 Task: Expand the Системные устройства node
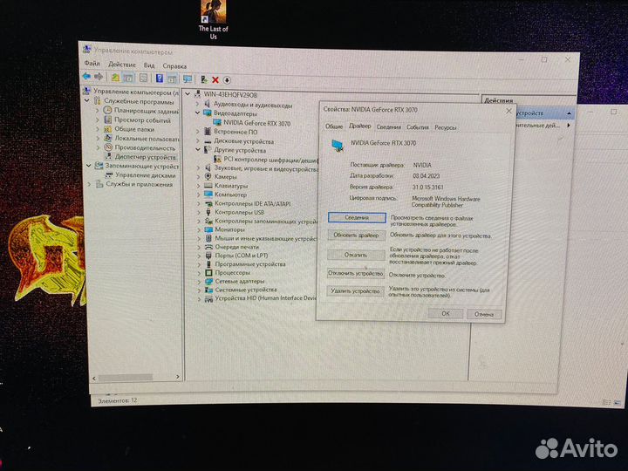coord(199,290)
